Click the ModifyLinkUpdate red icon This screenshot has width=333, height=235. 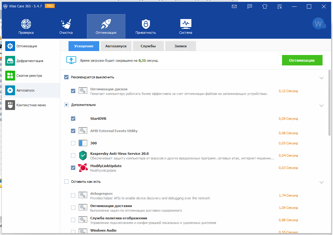(83, 168)
